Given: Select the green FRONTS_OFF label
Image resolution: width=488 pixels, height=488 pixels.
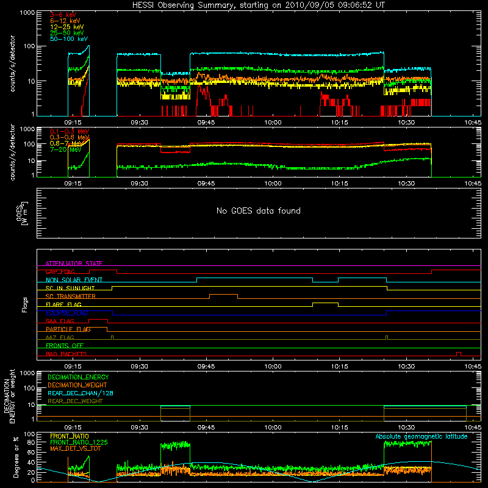Looking at the screenshot, I should 65,345.
